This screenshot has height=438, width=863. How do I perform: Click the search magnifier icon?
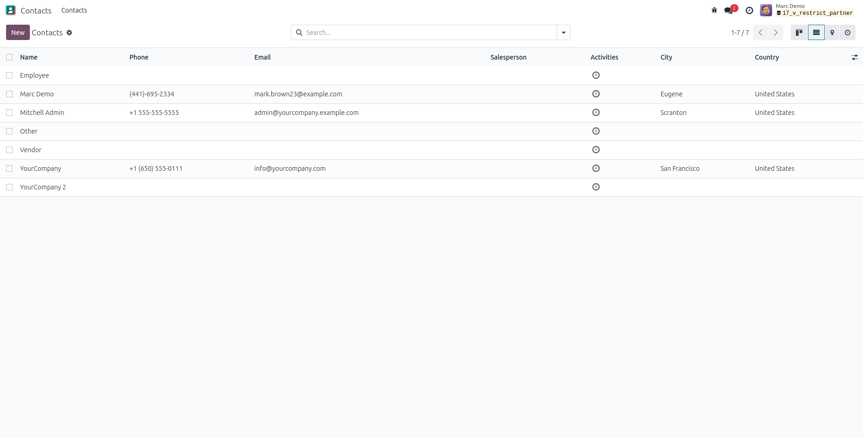coord(299,33)
